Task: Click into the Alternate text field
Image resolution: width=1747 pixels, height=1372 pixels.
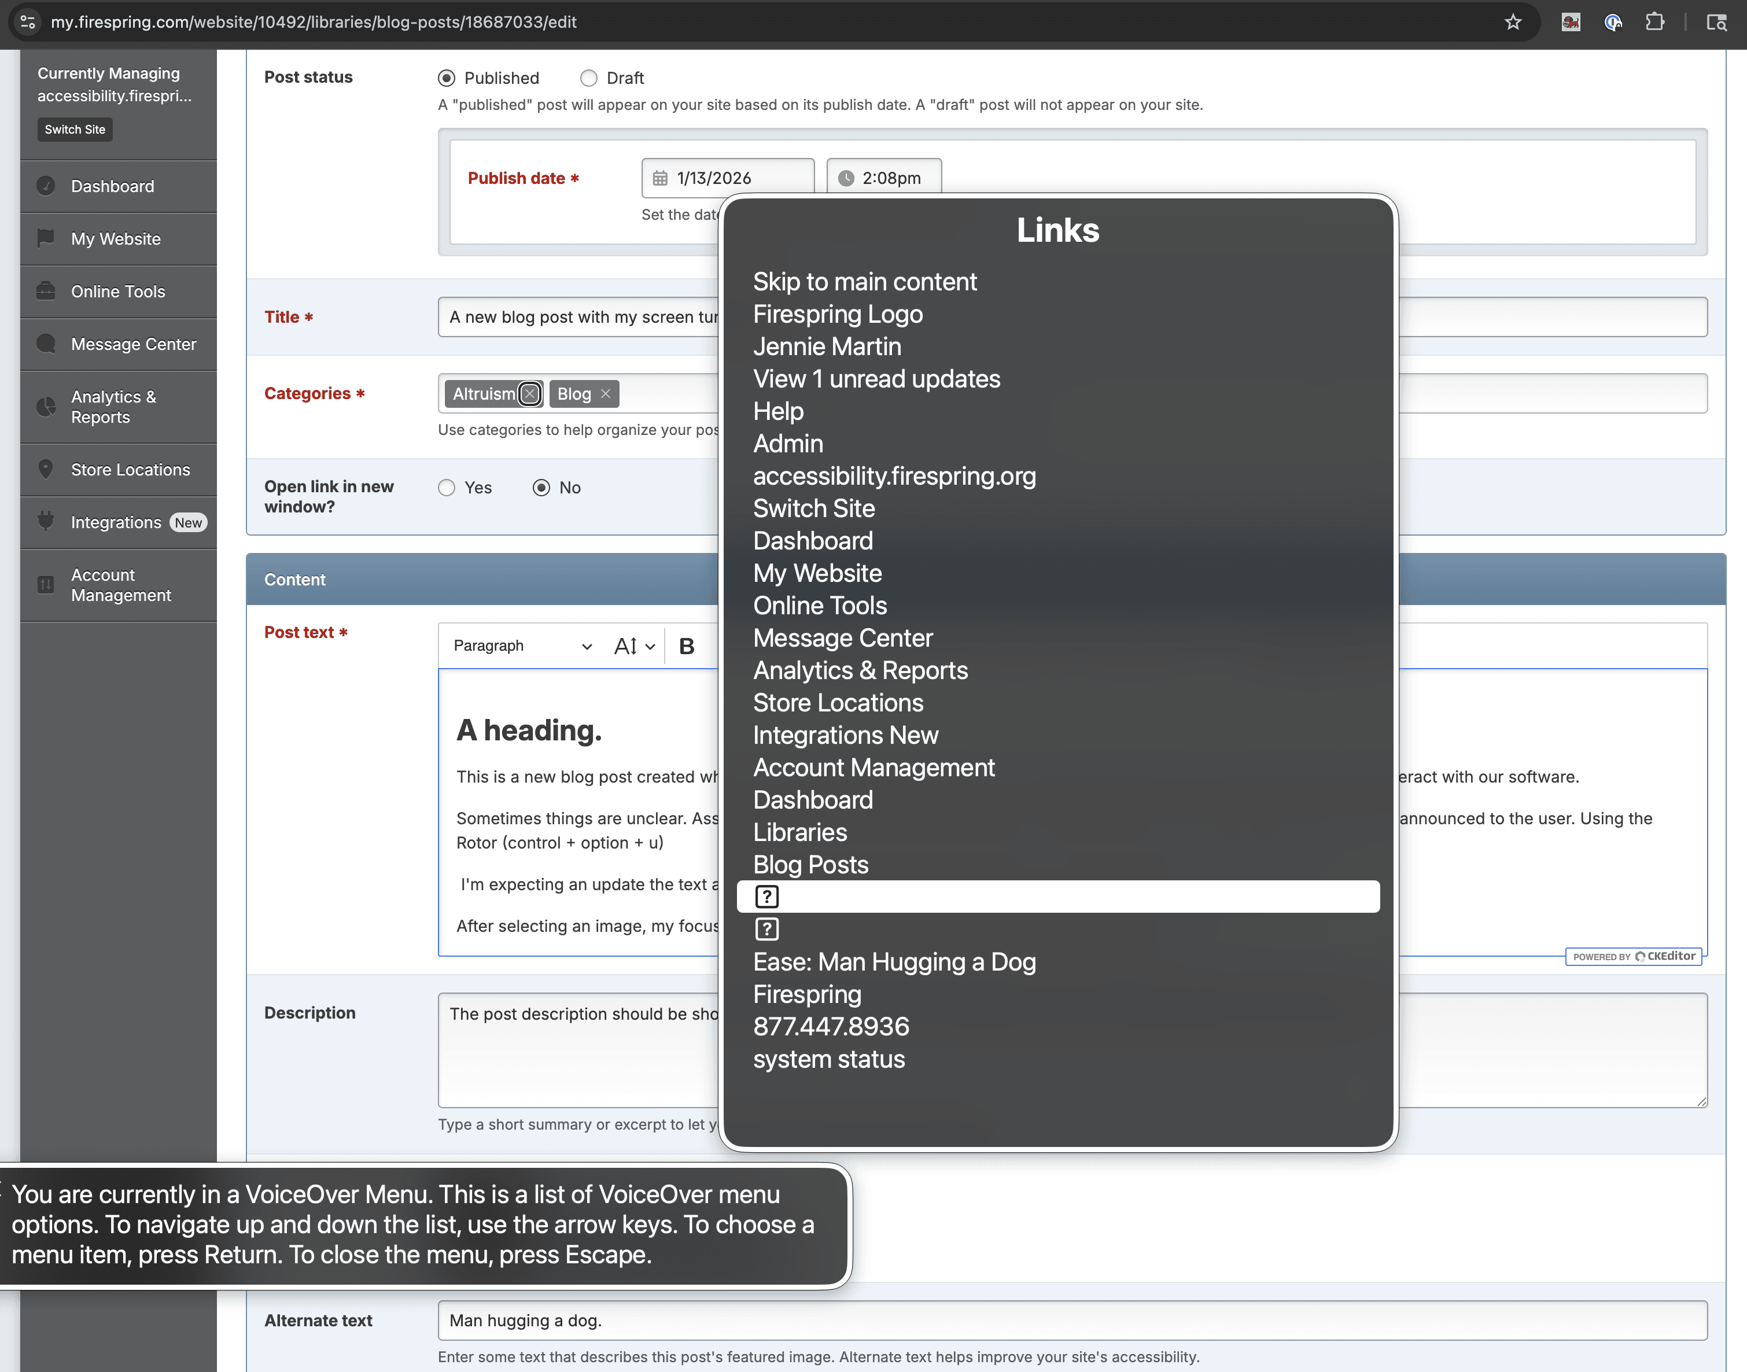Action: (1071, 1321)
